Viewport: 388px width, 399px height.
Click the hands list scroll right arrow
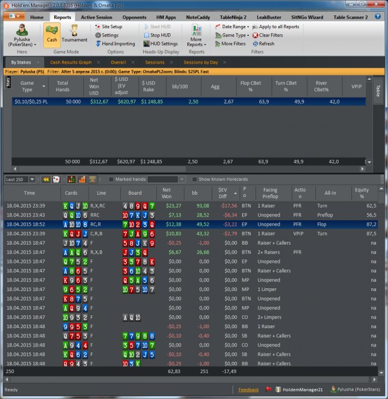click(374, 380)
